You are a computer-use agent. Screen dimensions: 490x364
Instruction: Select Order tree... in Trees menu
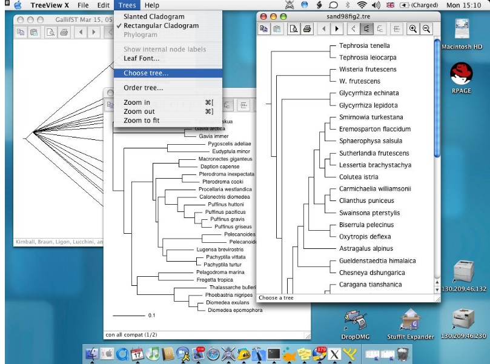[168, 88]
